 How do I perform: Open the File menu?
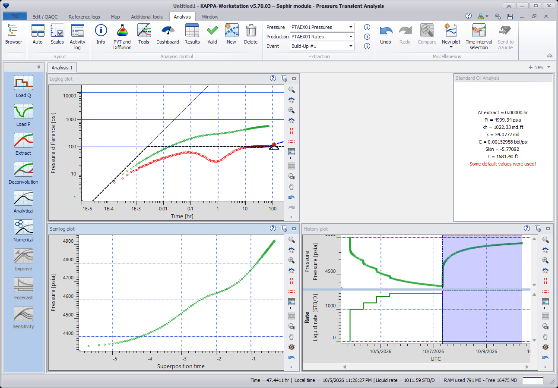(x=15, y=16)
